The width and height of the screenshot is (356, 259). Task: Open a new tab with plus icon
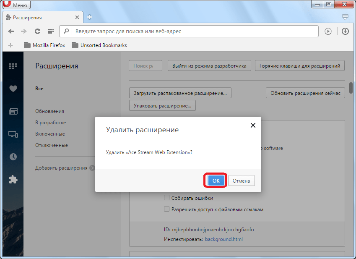coord(89,17)
